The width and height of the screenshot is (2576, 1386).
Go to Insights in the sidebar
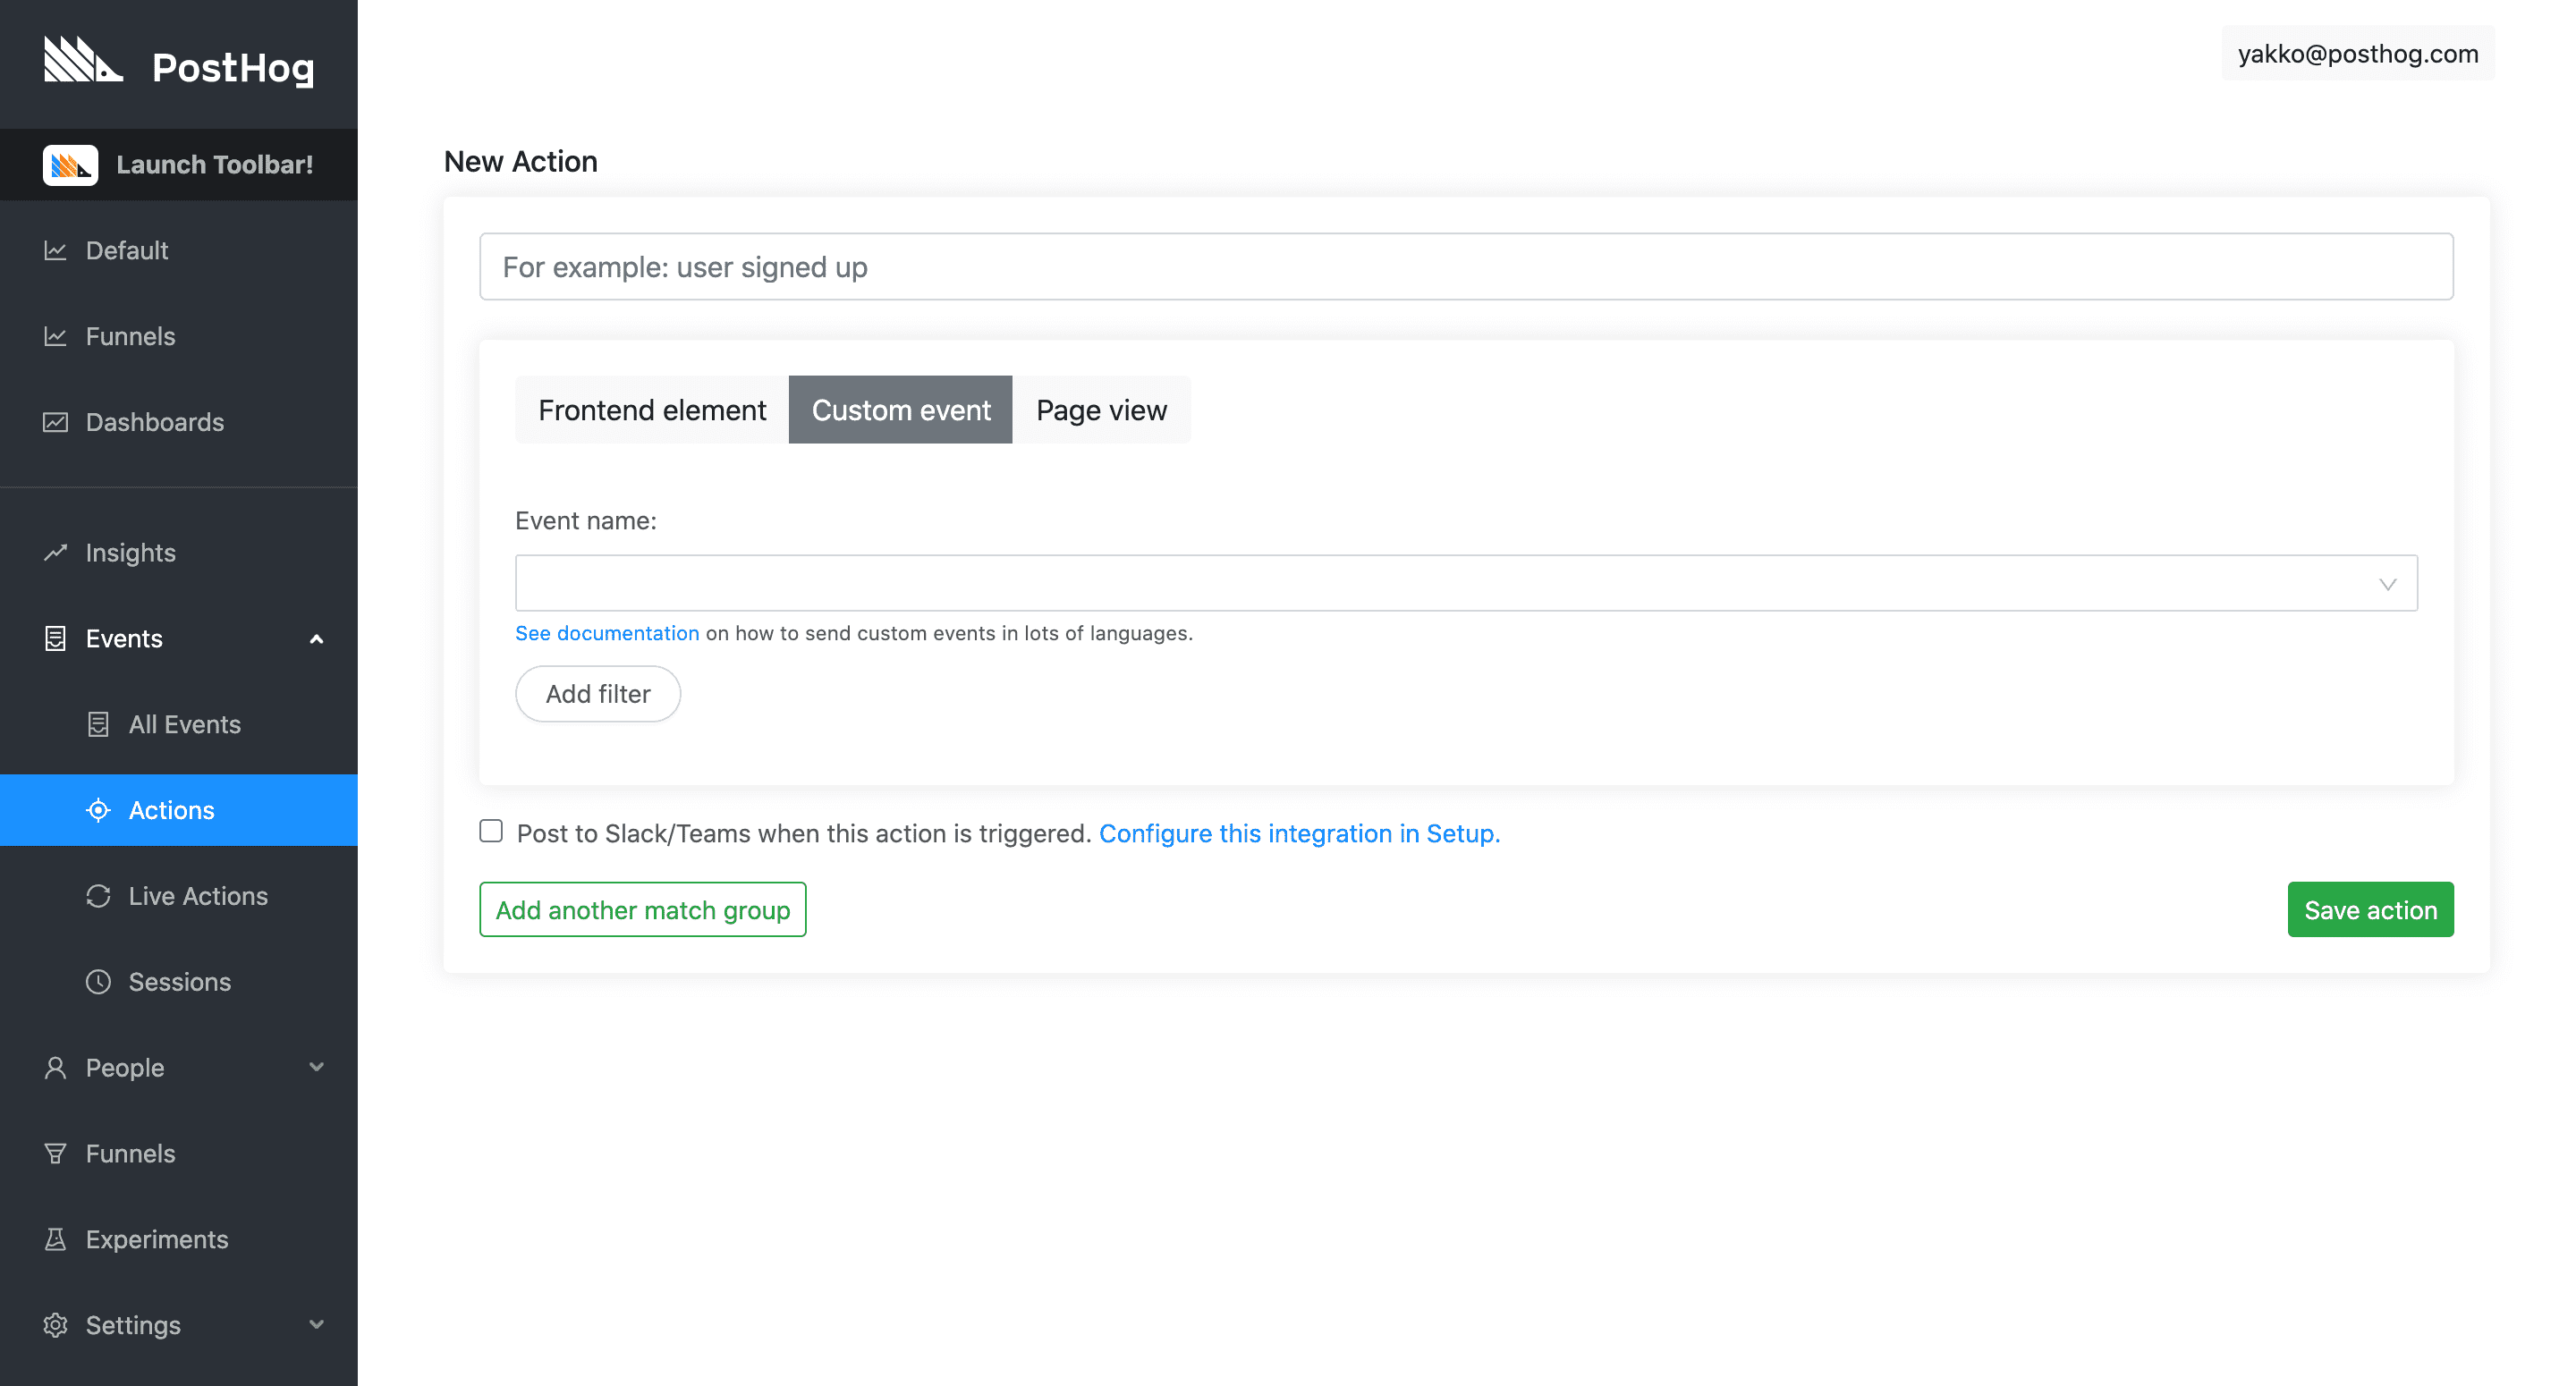pyautogui.click(x=179, y=552)
